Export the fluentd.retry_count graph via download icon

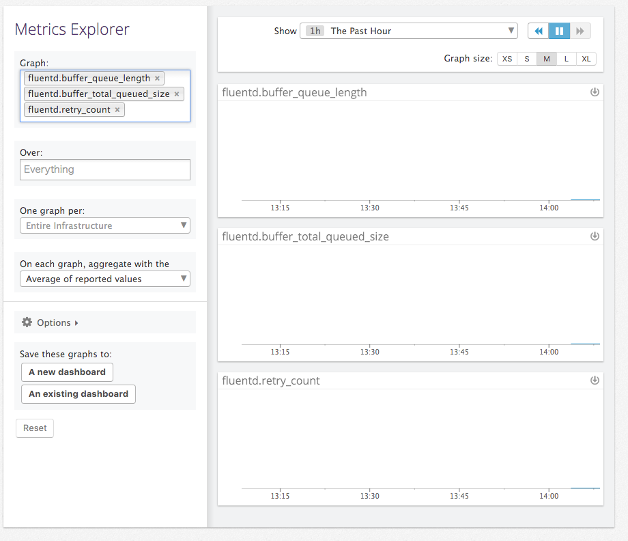pos(595,380)
